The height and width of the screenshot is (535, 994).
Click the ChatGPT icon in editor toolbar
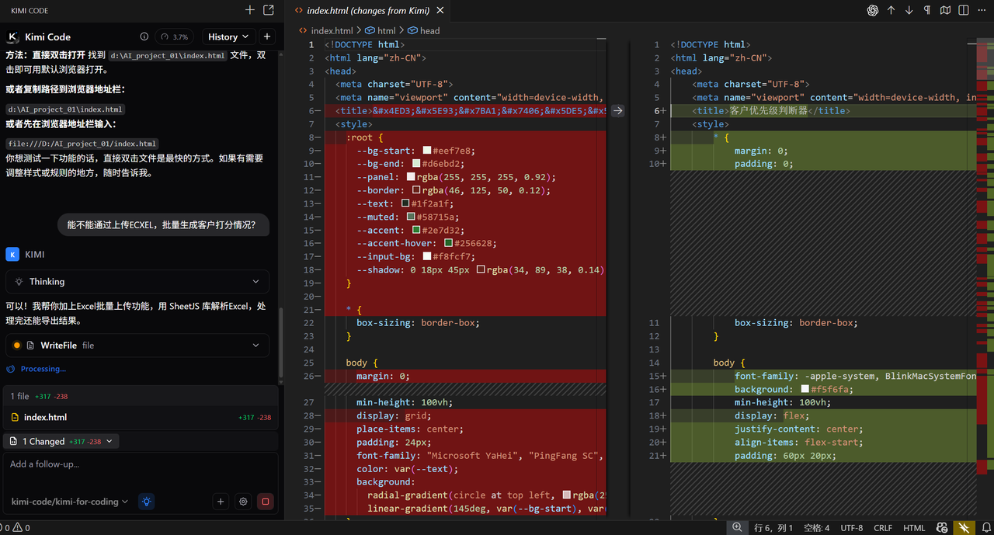tap(872, 10)
